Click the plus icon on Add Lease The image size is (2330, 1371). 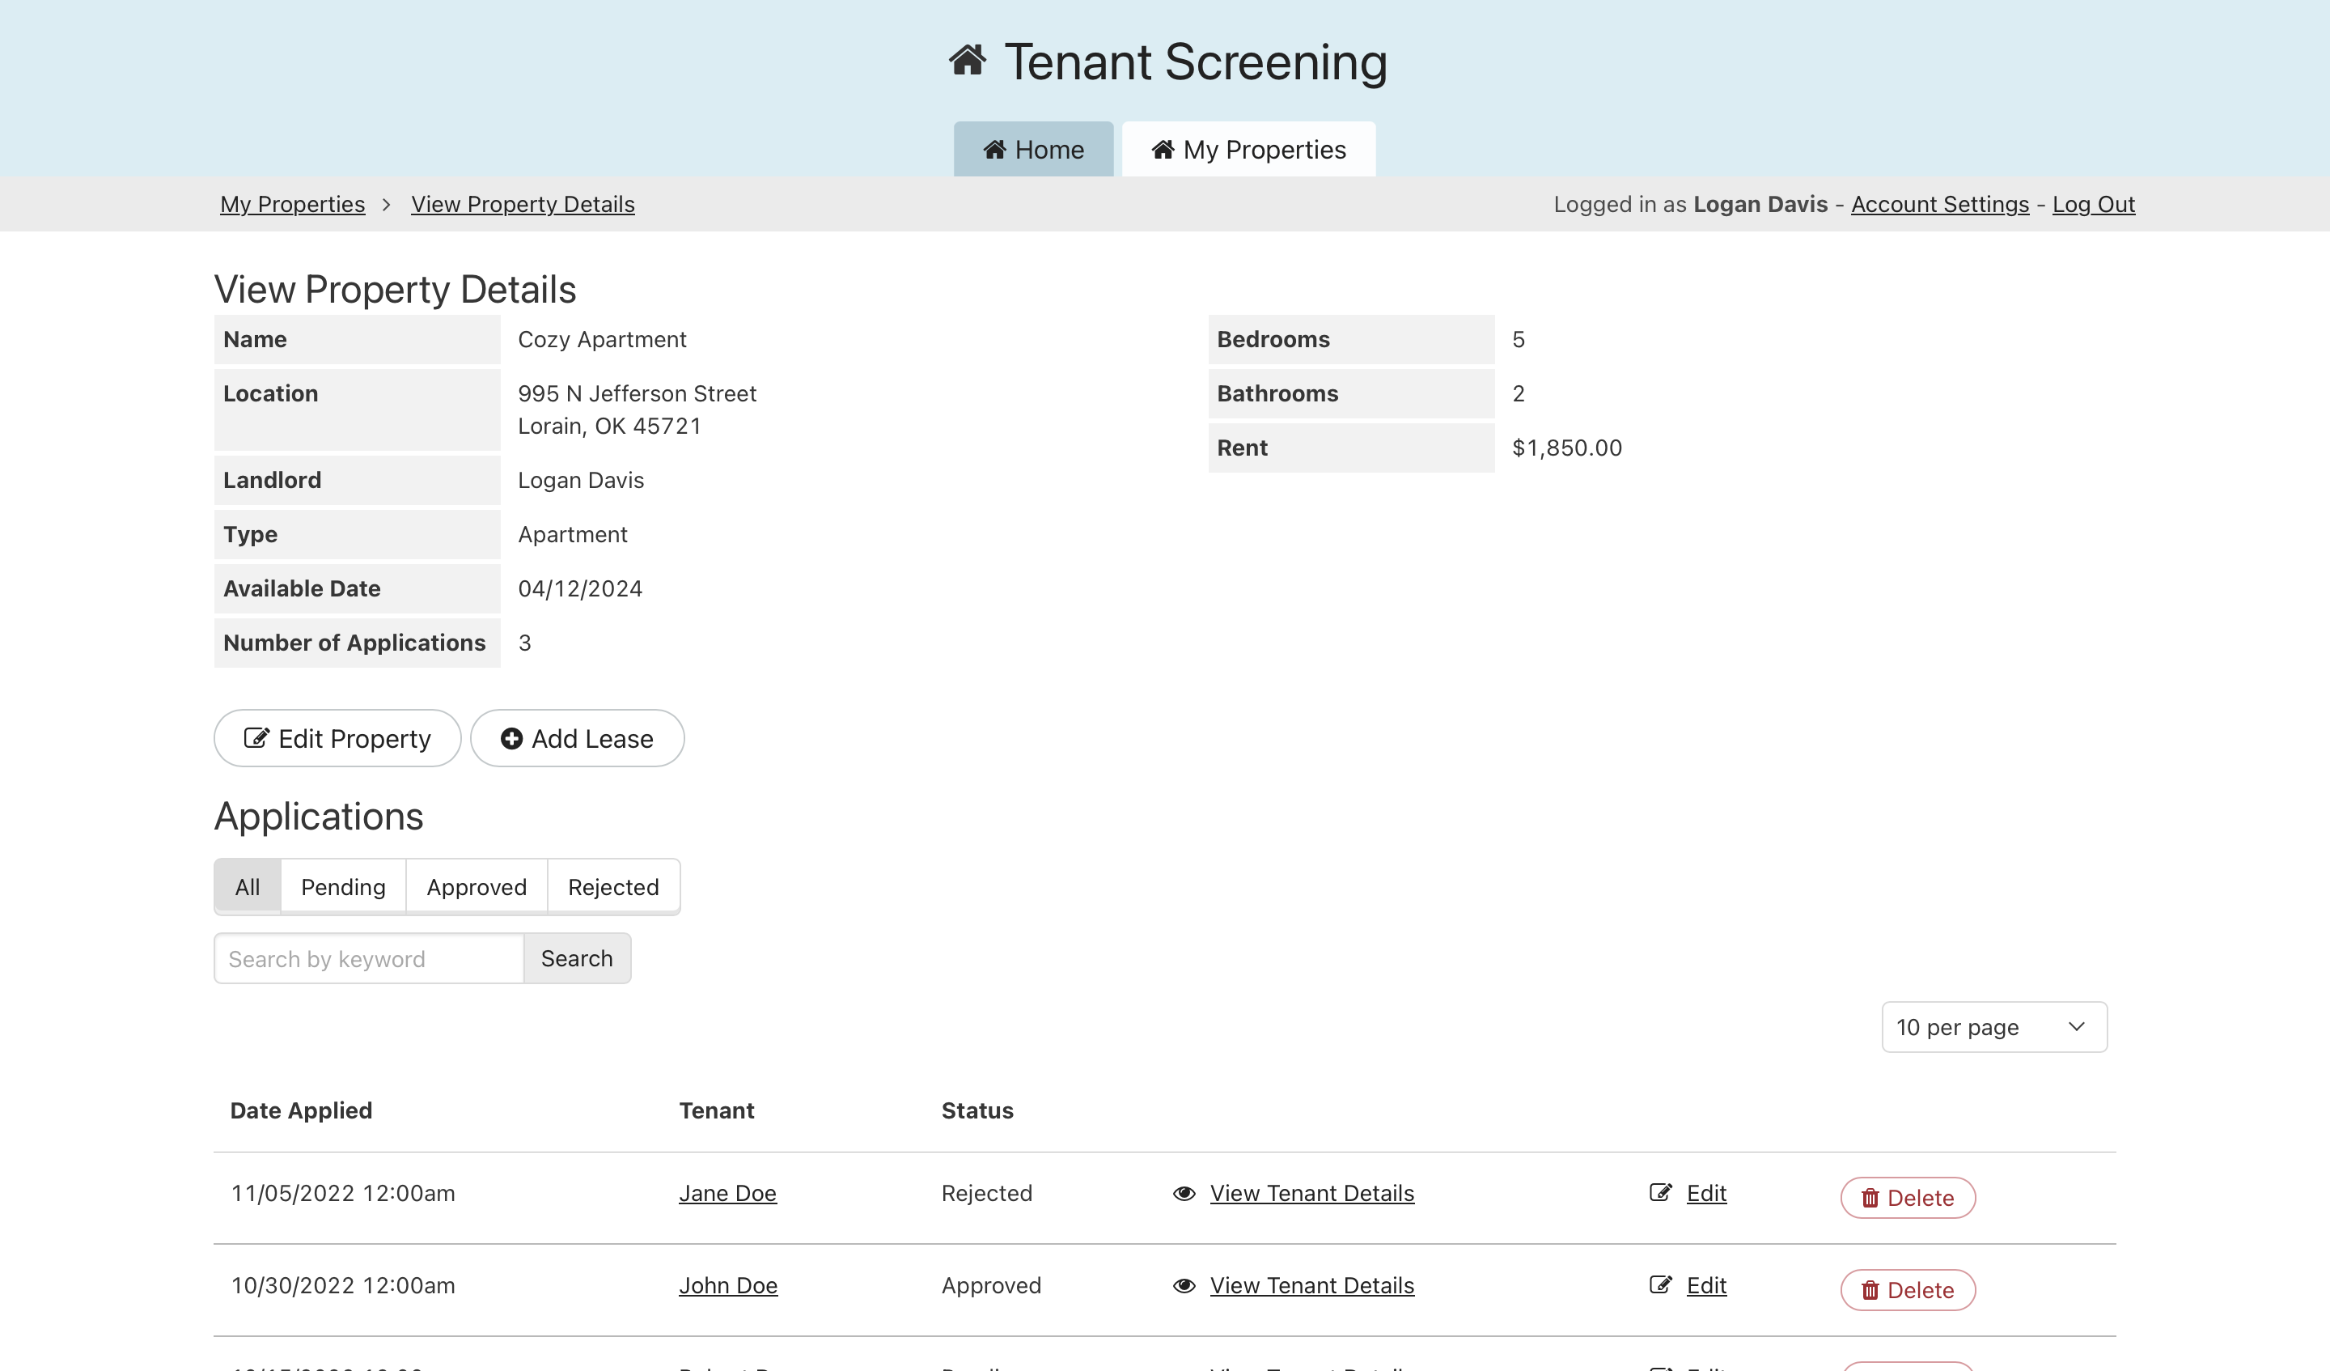click(511, 738)
